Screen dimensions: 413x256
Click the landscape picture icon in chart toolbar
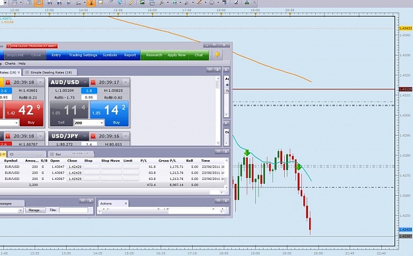[143, 3]
